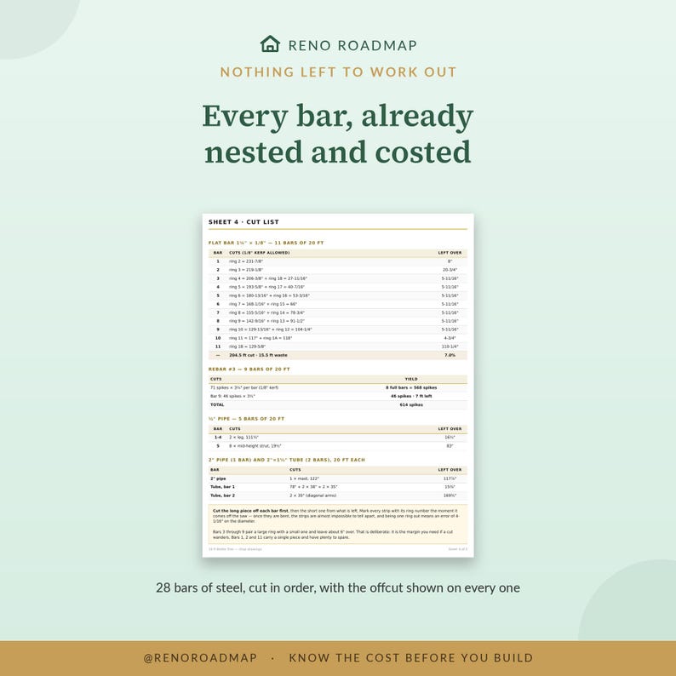Click the 'Cut the long piece off each bar first' note

point(336,516)
